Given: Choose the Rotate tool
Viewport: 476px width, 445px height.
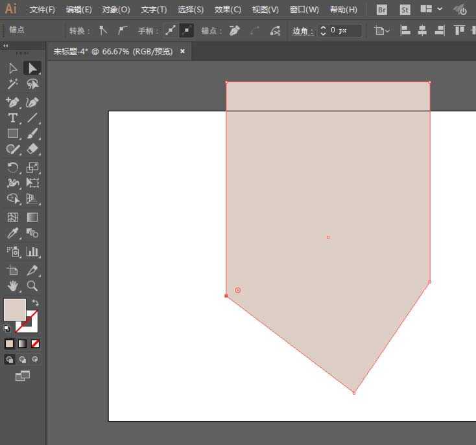Looking at the screenshot, I should tap(12, 167).
